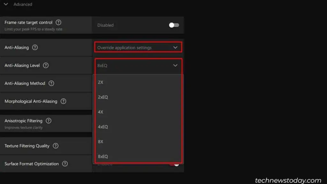Open help for Surface Format Optimization
This screenshot has width=327, height=184.
65,164
